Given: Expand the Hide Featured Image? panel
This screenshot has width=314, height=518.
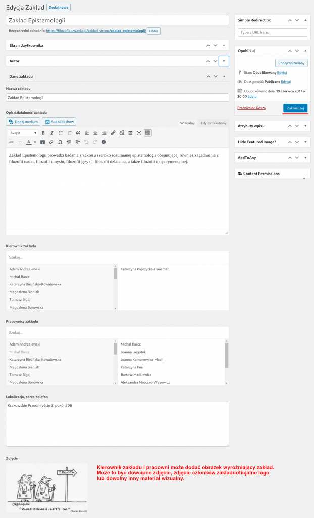Looking at the screenshot, I should point(305,142).
